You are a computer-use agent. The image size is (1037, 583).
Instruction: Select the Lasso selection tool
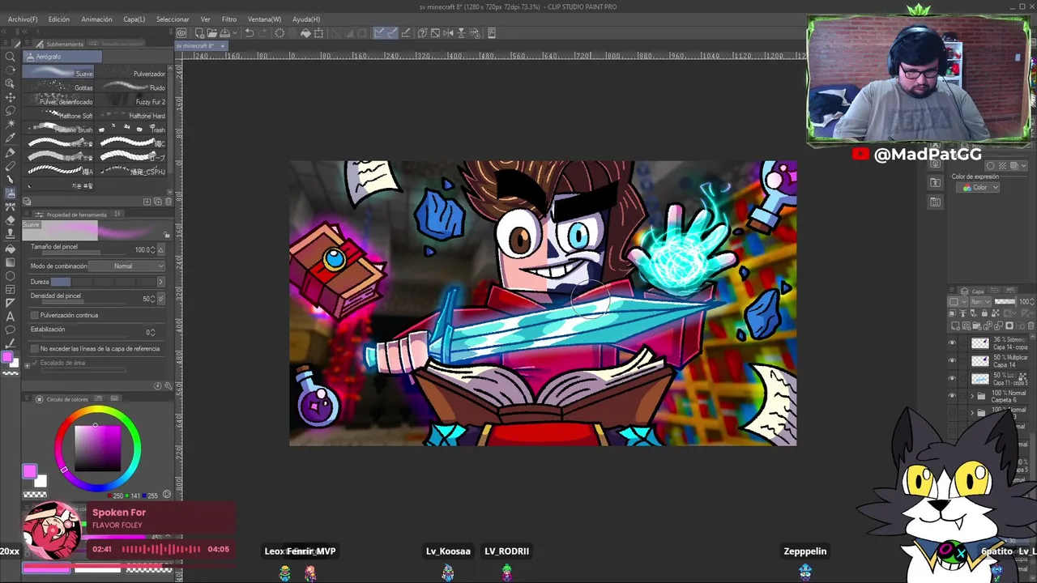click(x=10, y=110)
